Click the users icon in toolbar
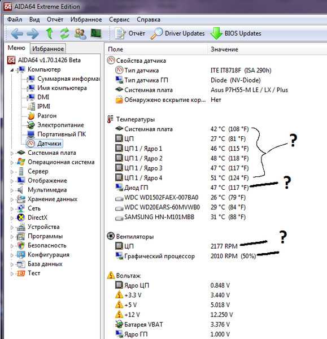This screenshot has height=339, width=327. pos(80,33)
